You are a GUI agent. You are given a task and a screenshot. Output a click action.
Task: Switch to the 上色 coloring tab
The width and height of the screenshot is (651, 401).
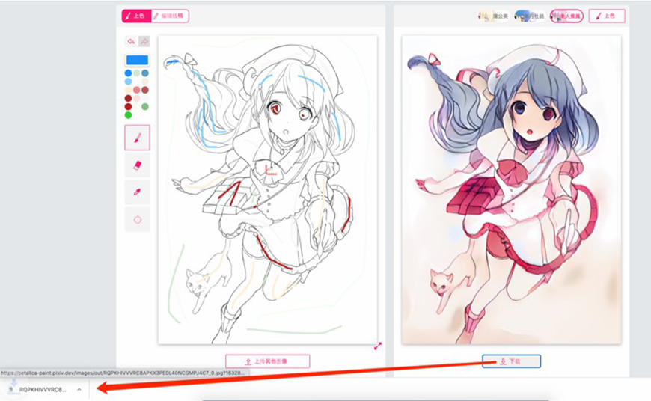pos(135,16)
